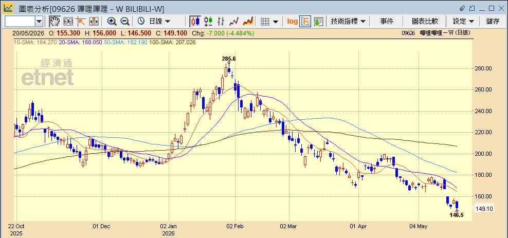This screenshot has height=238, width=508.
Task: Open the 圖表比較 chart comparison
Action: (x=425, y=22)
